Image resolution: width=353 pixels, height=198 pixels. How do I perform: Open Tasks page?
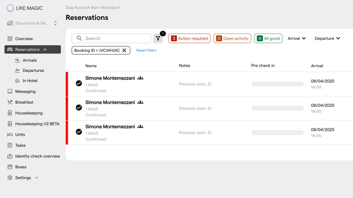(20, 145)
